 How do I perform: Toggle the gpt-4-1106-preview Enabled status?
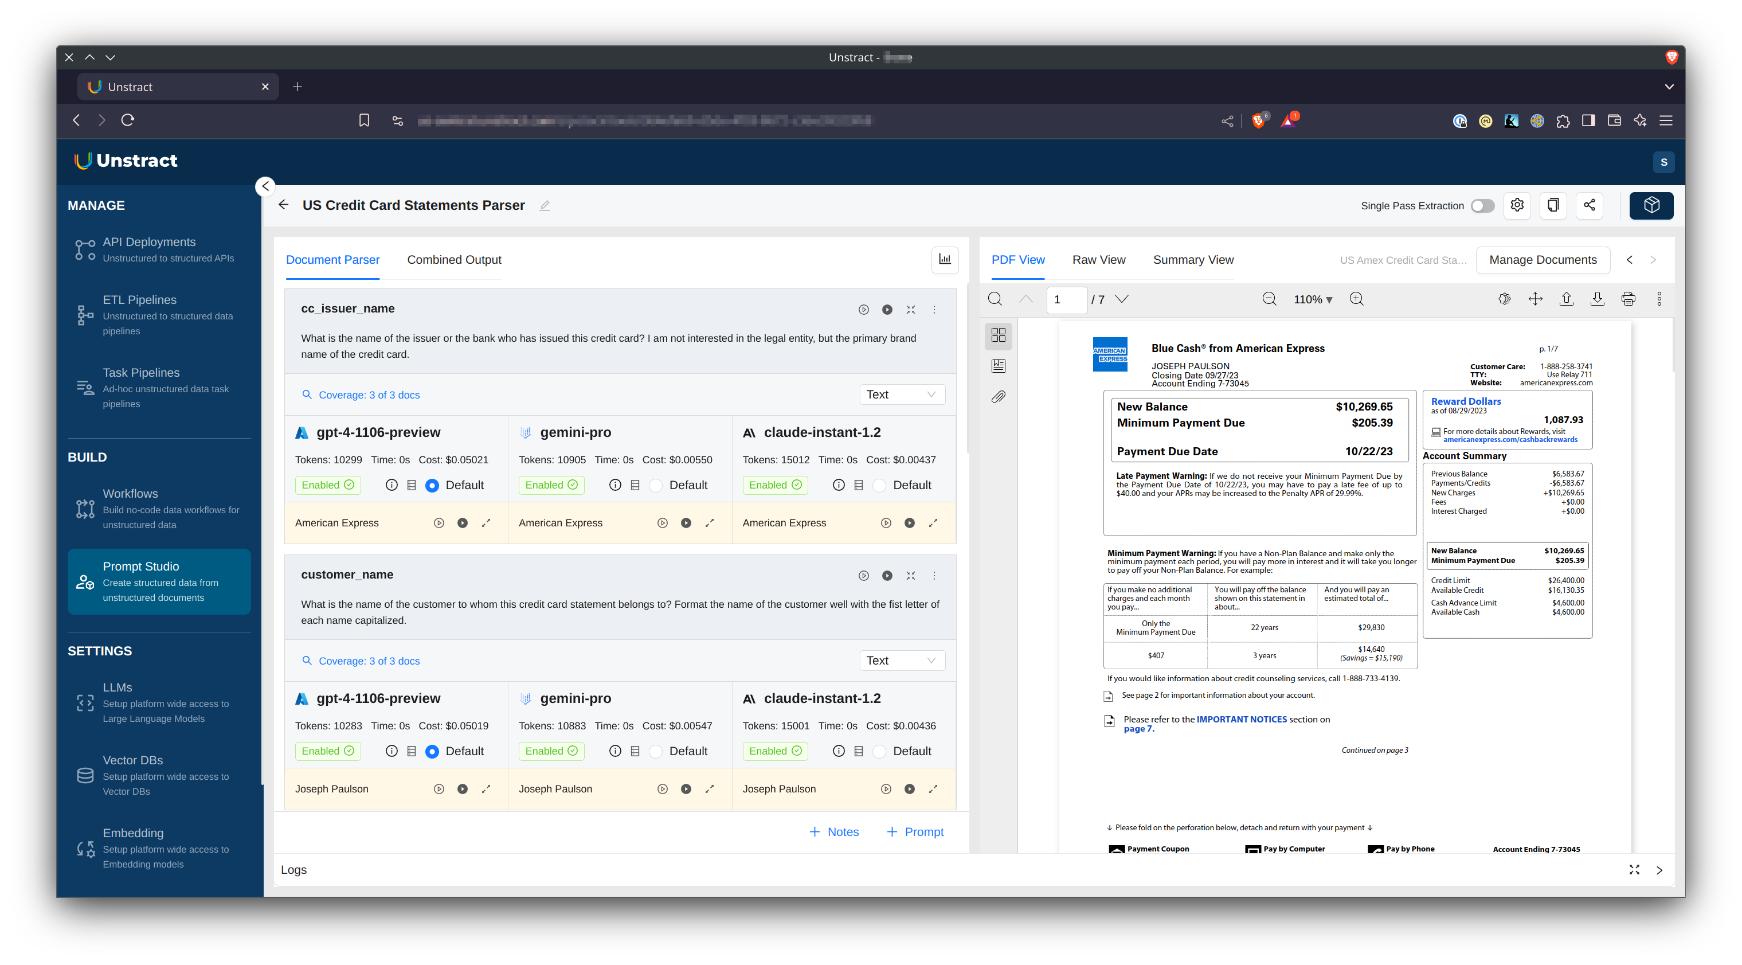(327, 484)
